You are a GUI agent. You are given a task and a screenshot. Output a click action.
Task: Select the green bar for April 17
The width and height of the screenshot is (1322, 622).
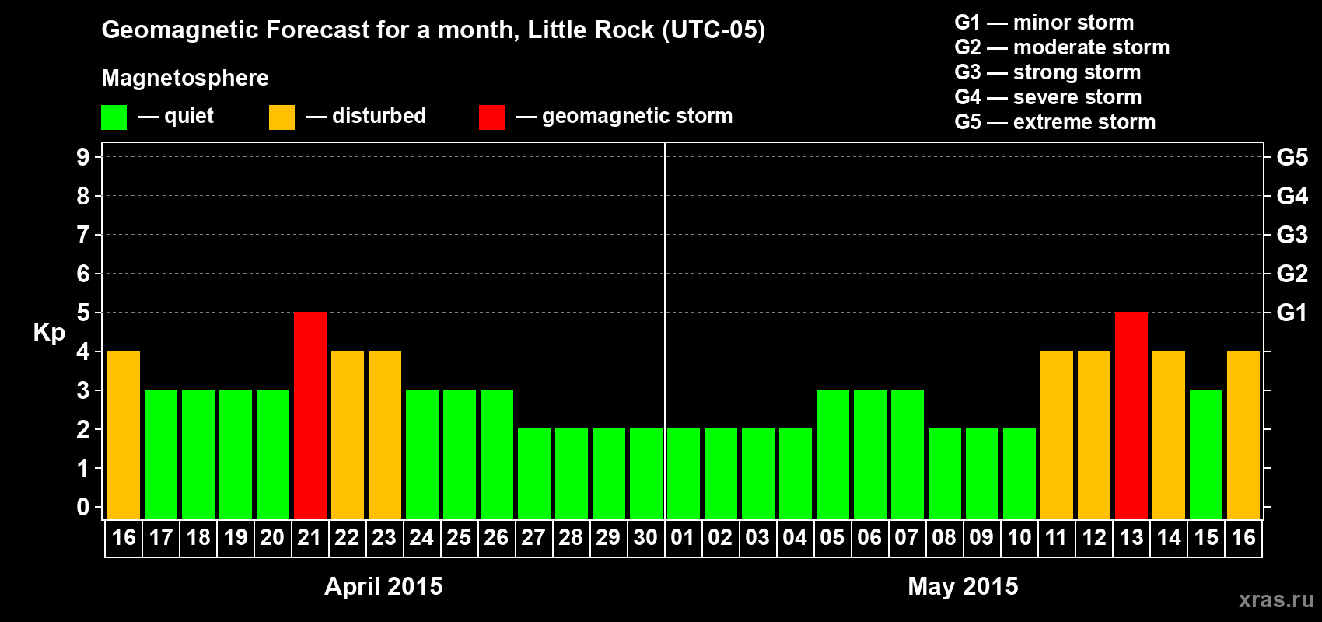tap(161, 454)
